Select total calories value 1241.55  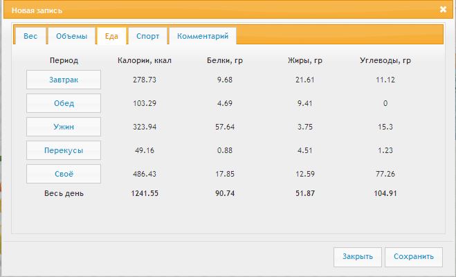(145, 193)
